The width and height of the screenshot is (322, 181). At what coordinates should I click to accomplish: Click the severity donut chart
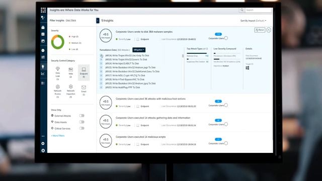[x=58, y=42]
